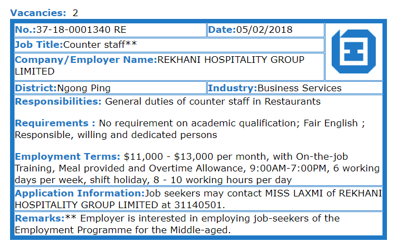Click the District Ngong Ping cell
The image size is (397, 246).
point(111,88)
